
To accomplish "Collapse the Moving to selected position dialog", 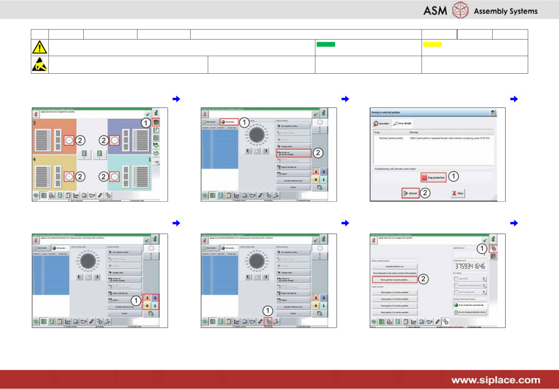I will tap(493, 113).
